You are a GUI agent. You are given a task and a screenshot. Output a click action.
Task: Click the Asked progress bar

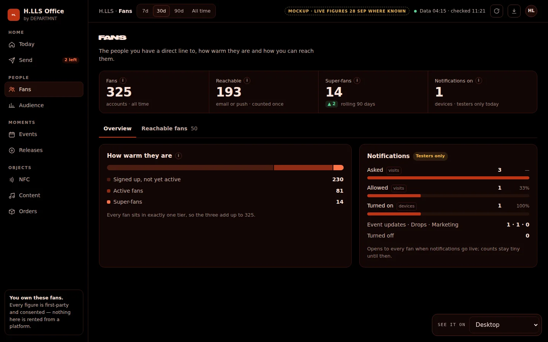pyautogui.click(x=448, y=178)
